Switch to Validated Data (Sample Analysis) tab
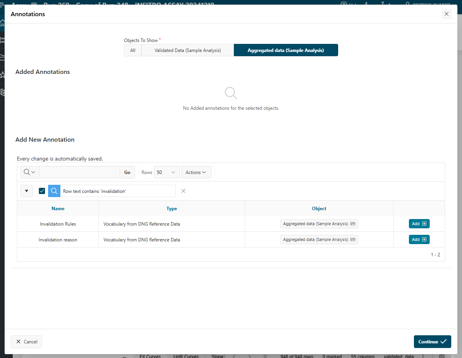Image resolution: width=462 pixels, height=358 pixels. pos(188,50)
